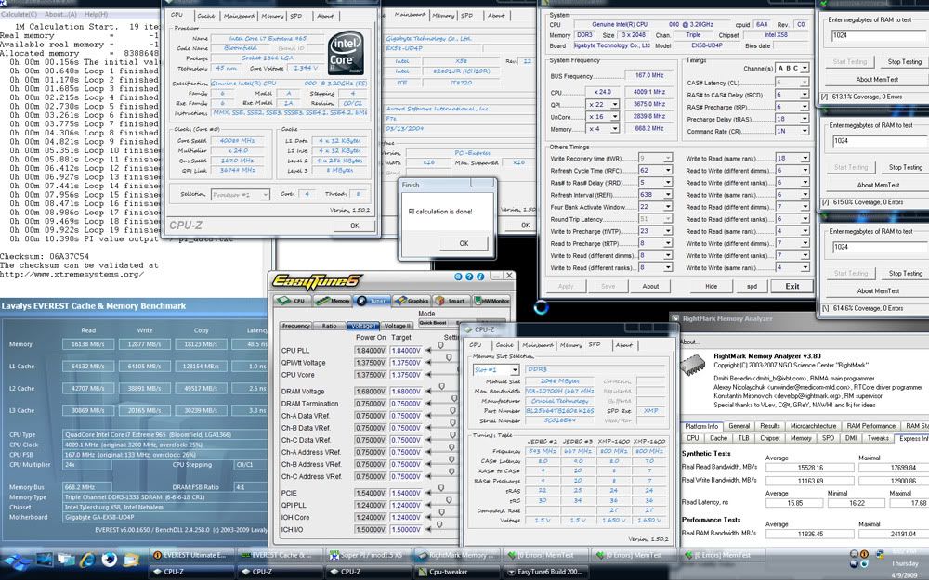The image size is (929, 580).
Task: Toggle Quick Boost mode in EasyTune6
Action: click(433, 323)
